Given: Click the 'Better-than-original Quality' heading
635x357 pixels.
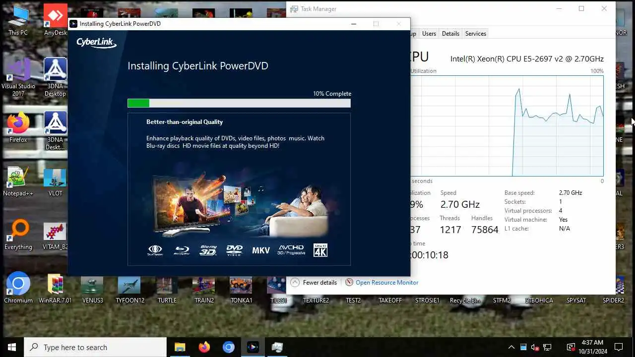Looking at the screenshot, I should (185, 122).
